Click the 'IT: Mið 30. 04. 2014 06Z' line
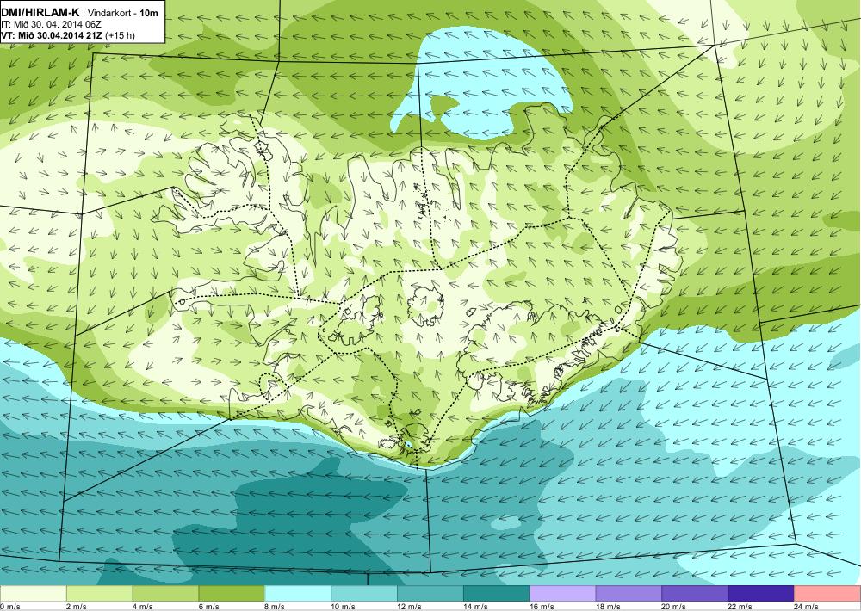 tap(51, 24)
